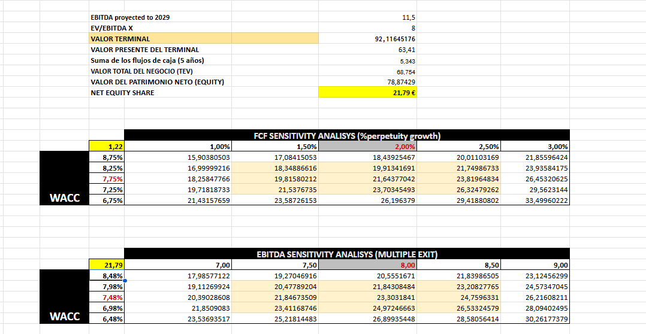Screen dimensions: 646x334
Task: Click the EV/EBITDA multiple cell showing 8
Action: pos(367,28)
